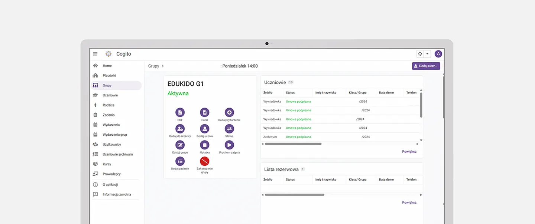Image resolution: width=535 pixels, height=224 pixels.
Task: Click the Dodaj wydarzenie icon
Action: (229, 112)
